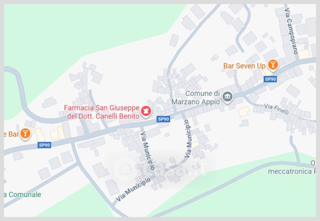Click the SP90 shield on the western road

pyautogui.click(x=44, y=145)
